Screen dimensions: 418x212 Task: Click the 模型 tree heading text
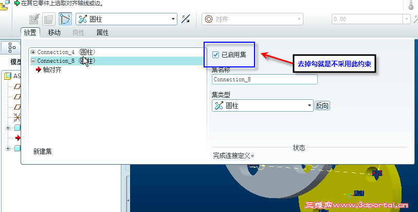point(15,62)
